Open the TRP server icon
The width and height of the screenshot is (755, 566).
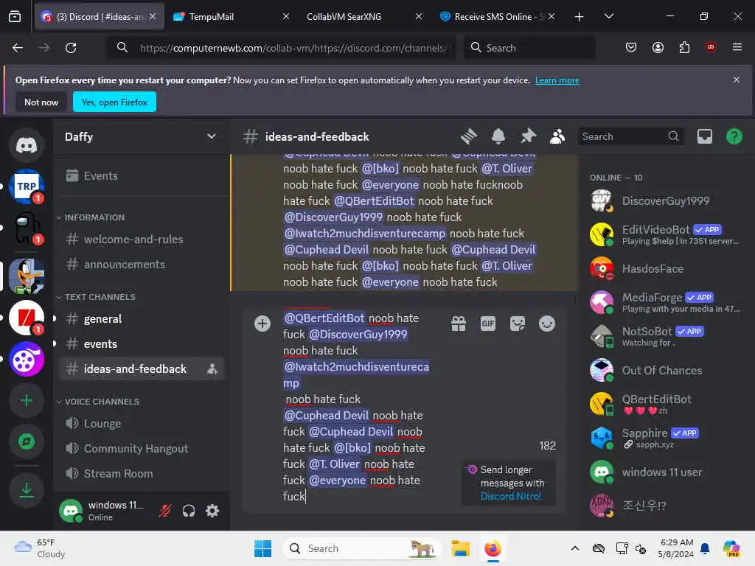click(27, 186)
